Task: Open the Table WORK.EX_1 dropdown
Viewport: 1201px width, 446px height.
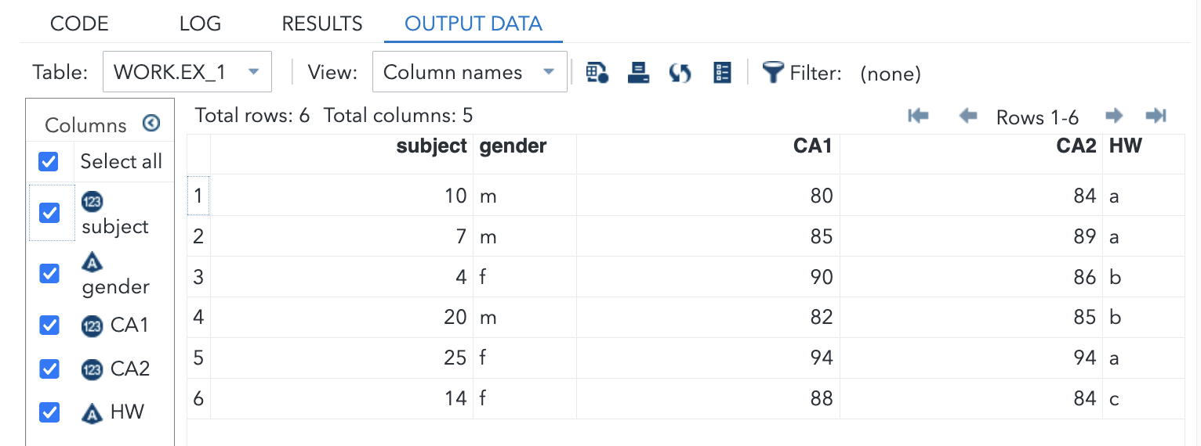Action: point(187,72)
